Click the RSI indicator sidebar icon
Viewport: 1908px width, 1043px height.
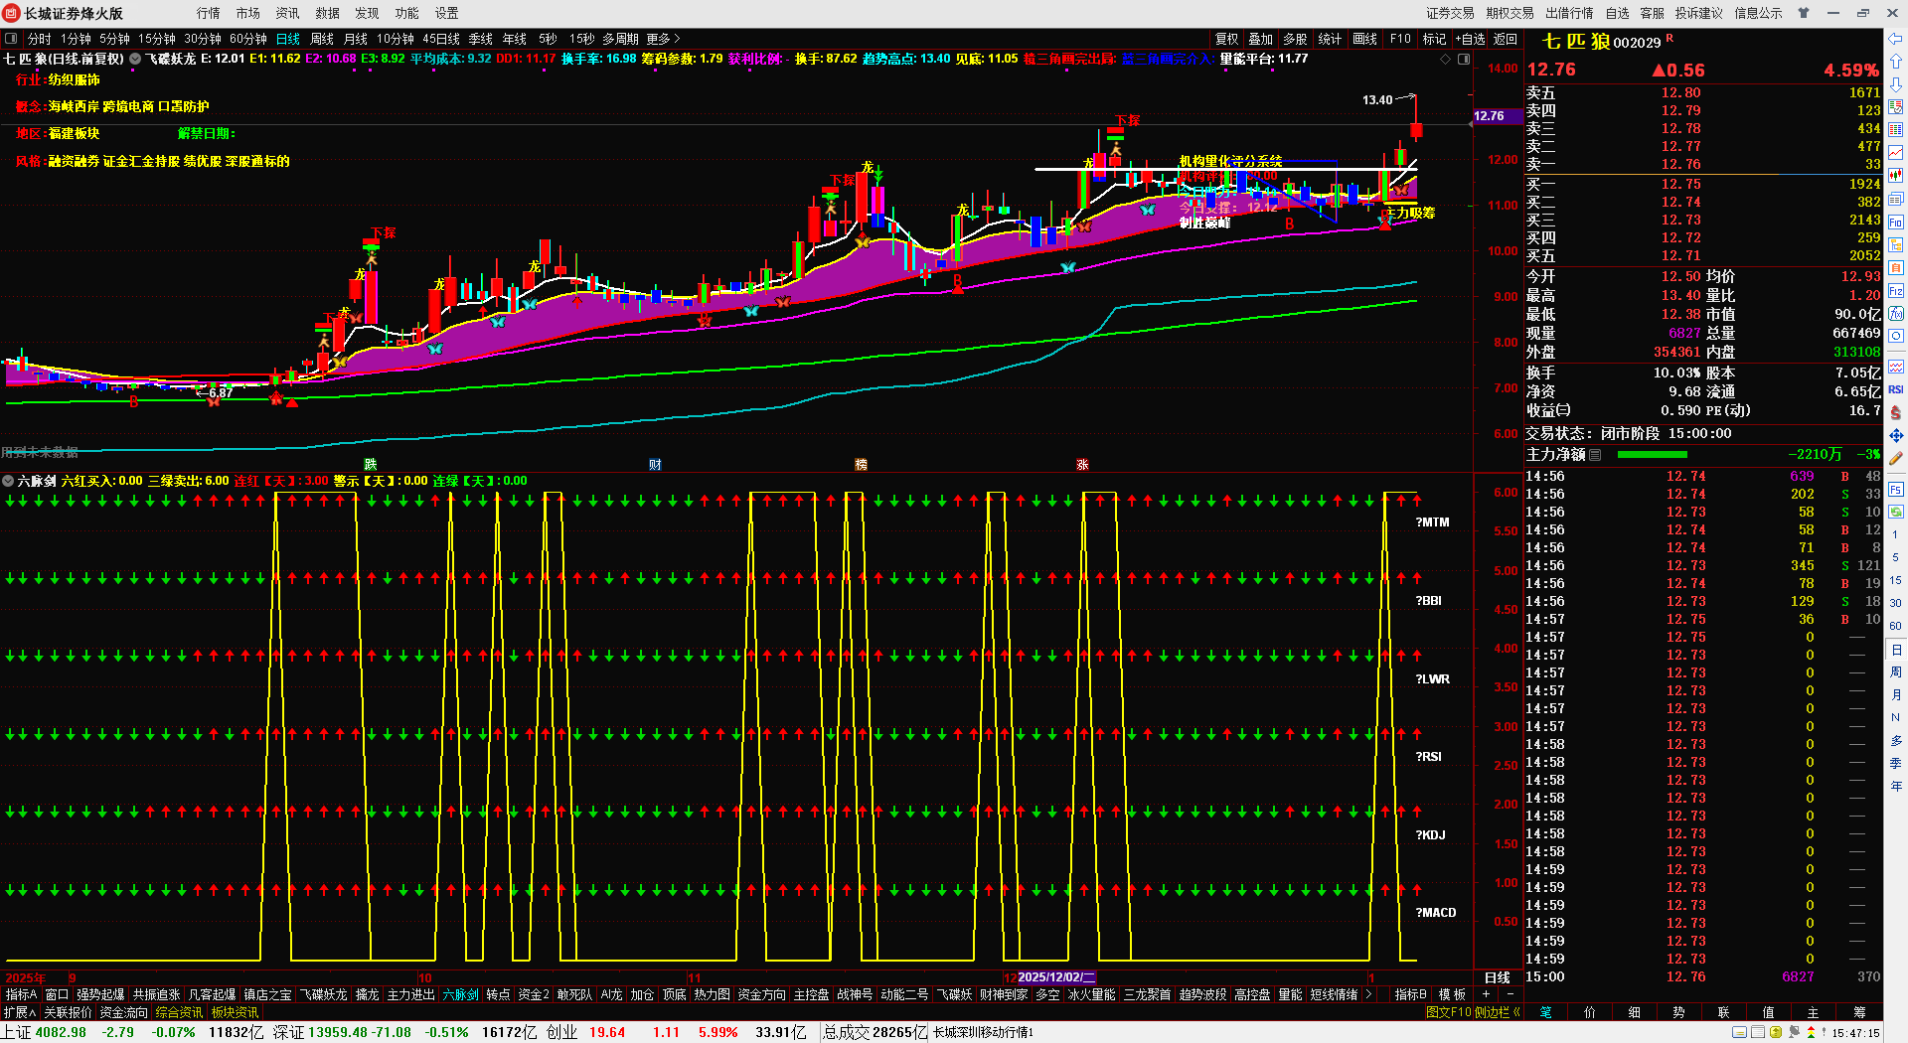[x=1896, y=389]
